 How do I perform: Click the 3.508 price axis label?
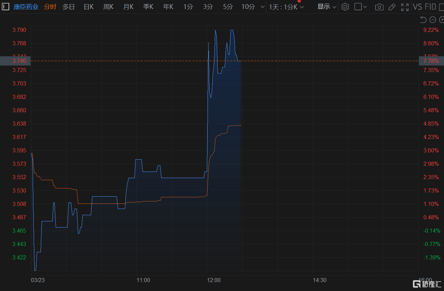[x=19, y=204]
